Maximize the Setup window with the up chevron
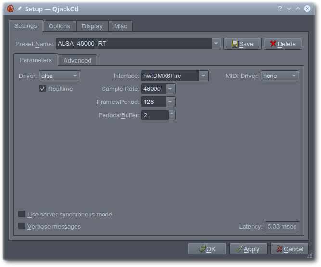321x267 pixels. (298, 8)
